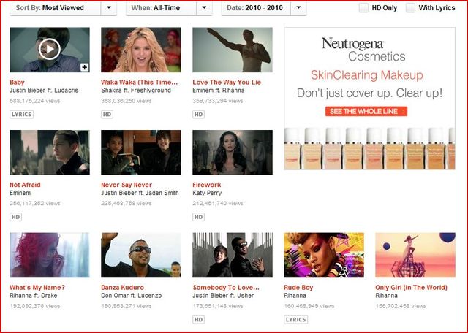Click artist text Don Omar ft. Lucenzo
Viewport: 468px width, 333px height.
click(132, 296)
